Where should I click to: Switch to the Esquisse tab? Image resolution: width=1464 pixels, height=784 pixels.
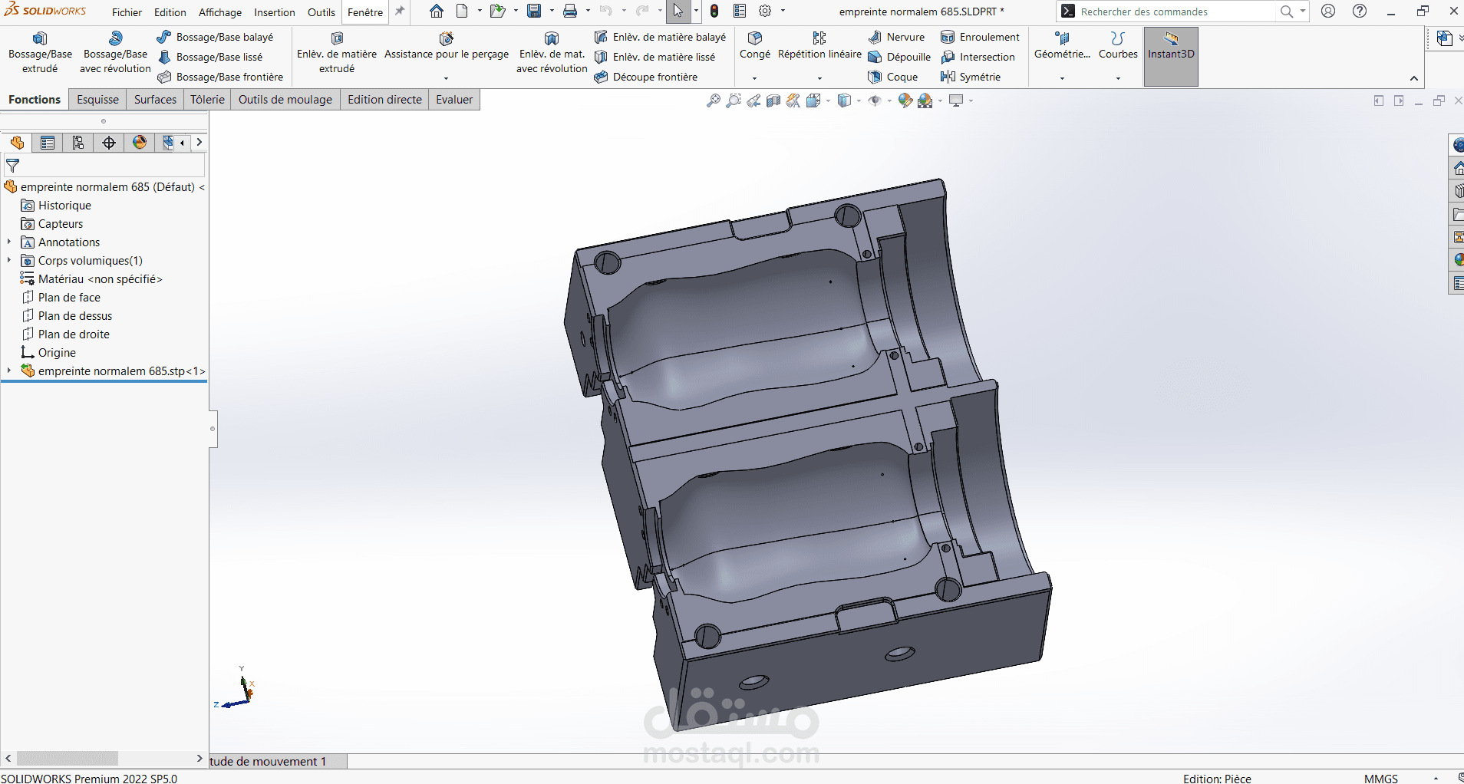pyautogui.click(x=98, y=100)
